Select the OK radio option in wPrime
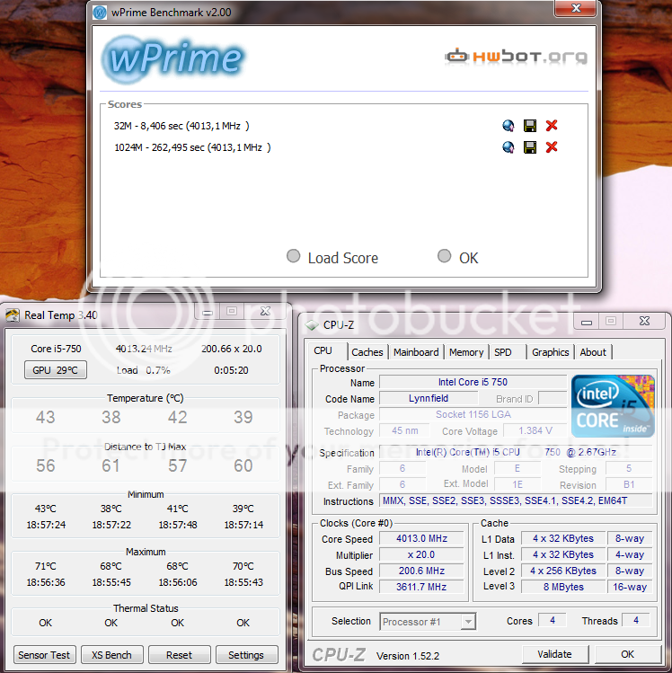Screen dimensions: 672x673 pos(444,256)
